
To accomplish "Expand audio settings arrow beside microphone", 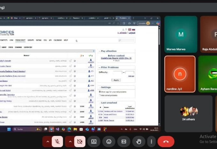I will point(48,141).
